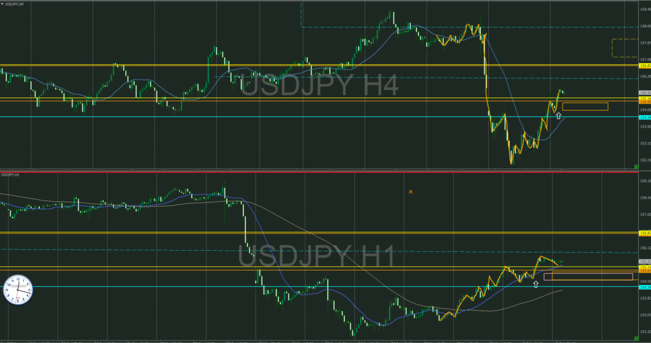Click green square at H1 chart corner

tap(636, 339)
